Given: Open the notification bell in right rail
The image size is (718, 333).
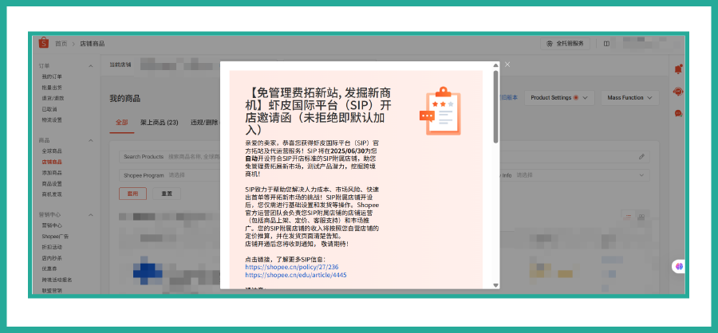Looking at the screenshot, I should click(678, 69).
